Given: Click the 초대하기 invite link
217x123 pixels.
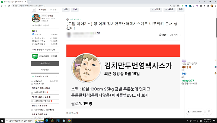Looking at the screenshot, I should tap(54, 34).
